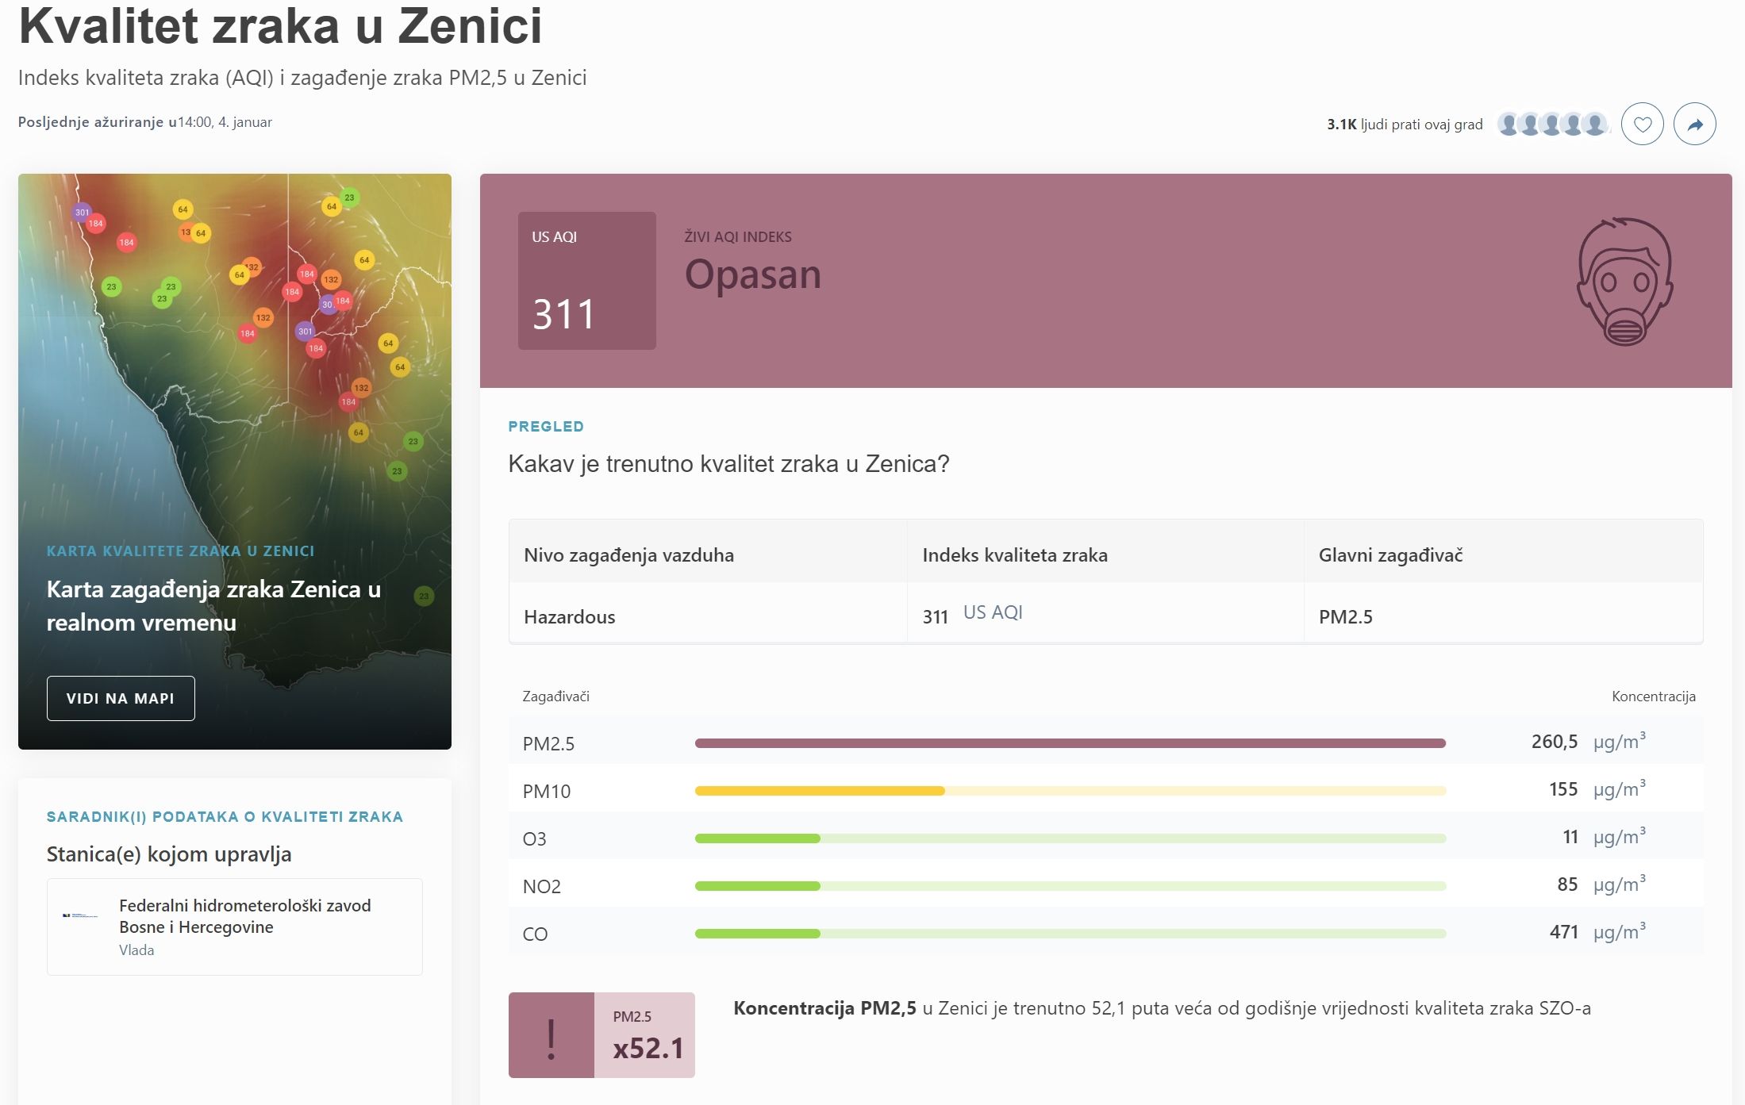Click the heart favorite icon
Image resolution: width=1745 pixels, height=1105 pixels.
pos(1642,125)
